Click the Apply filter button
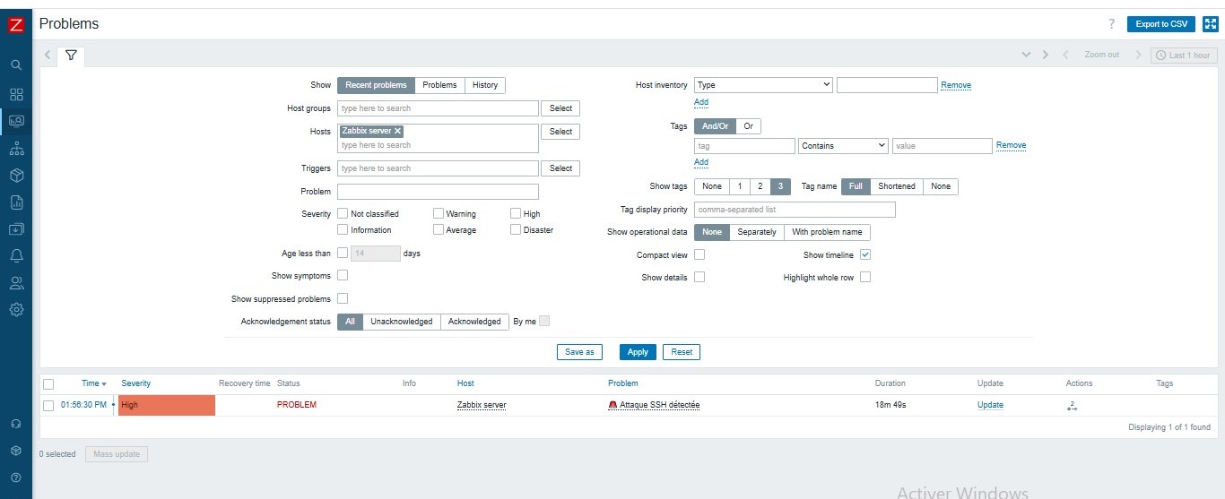1225x499 pixels. [638, 352]
